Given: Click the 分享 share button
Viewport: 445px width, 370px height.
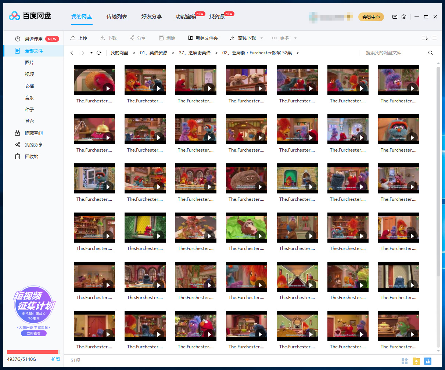Looking at the screenshot, I should 137,38.
